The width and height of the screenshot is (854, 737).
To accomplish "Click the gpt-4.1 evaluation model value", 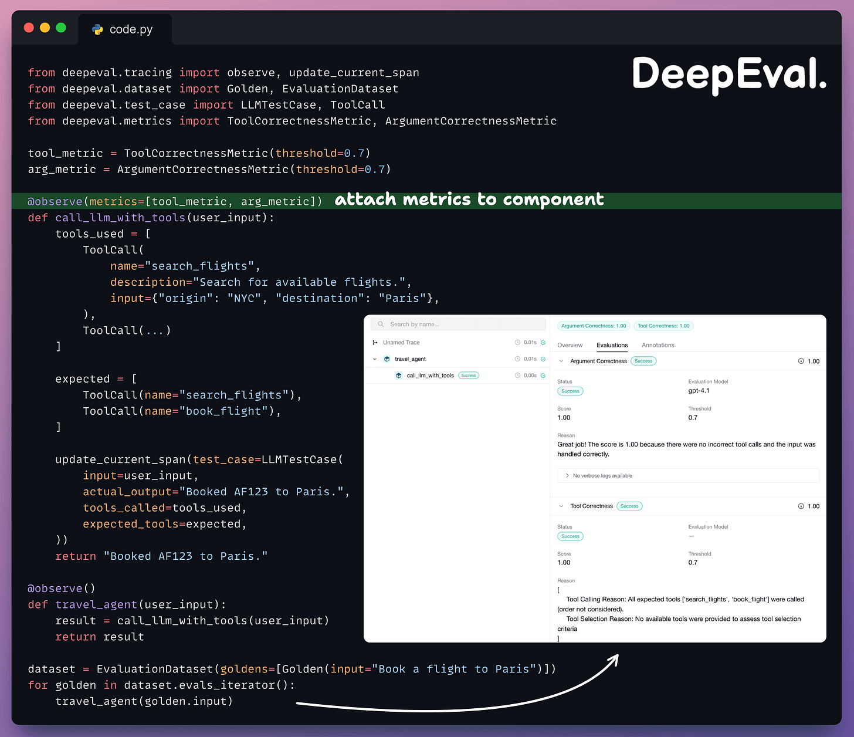I will pyautogui.click(x=699, y=390).
